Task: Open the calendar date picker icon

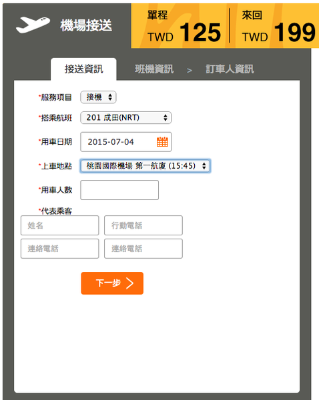Action: 162,142
